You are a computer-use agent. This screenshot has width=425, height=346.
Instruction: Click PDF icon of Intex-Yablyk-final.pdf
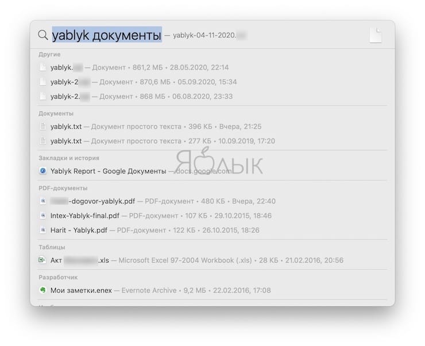click(43, 216)
